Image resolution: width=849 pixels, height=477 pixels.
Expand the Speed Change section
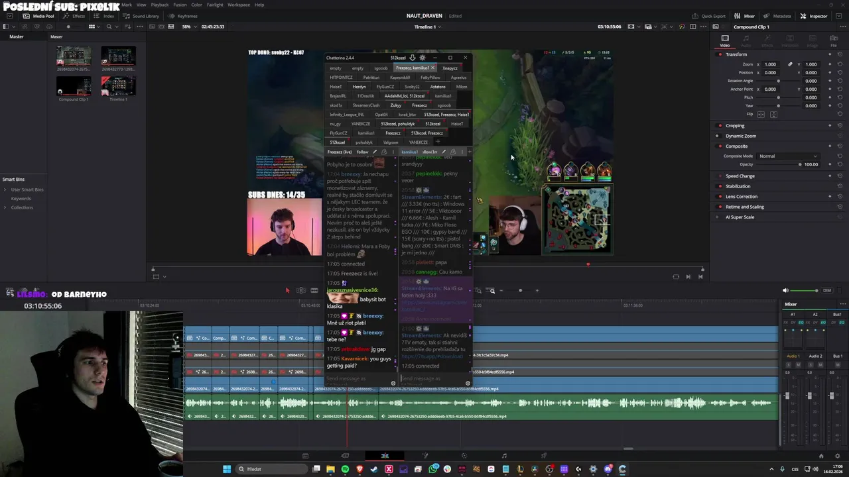click(x=740, y=176)
